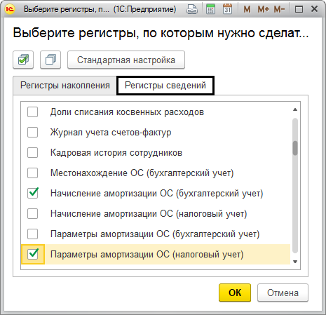Uncheck Начисление амортизации ОС (бухгалтерский учет)
326x315 pixels.
pos(32,193)
